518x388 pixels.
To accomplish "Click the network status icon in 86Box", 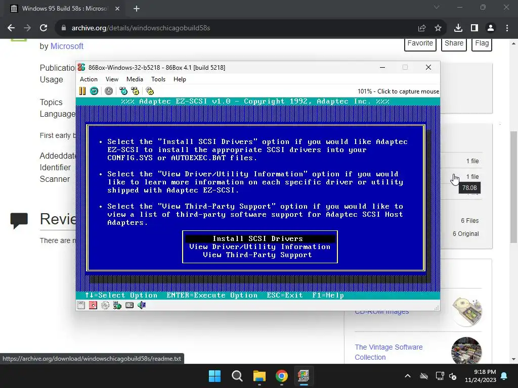I will pyautogui.click(x=117, y=305).
